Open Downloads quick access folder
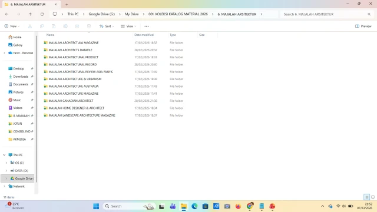The width and height of the screenshot is (377, 212). pyautogui.click(x=21, y=77)
